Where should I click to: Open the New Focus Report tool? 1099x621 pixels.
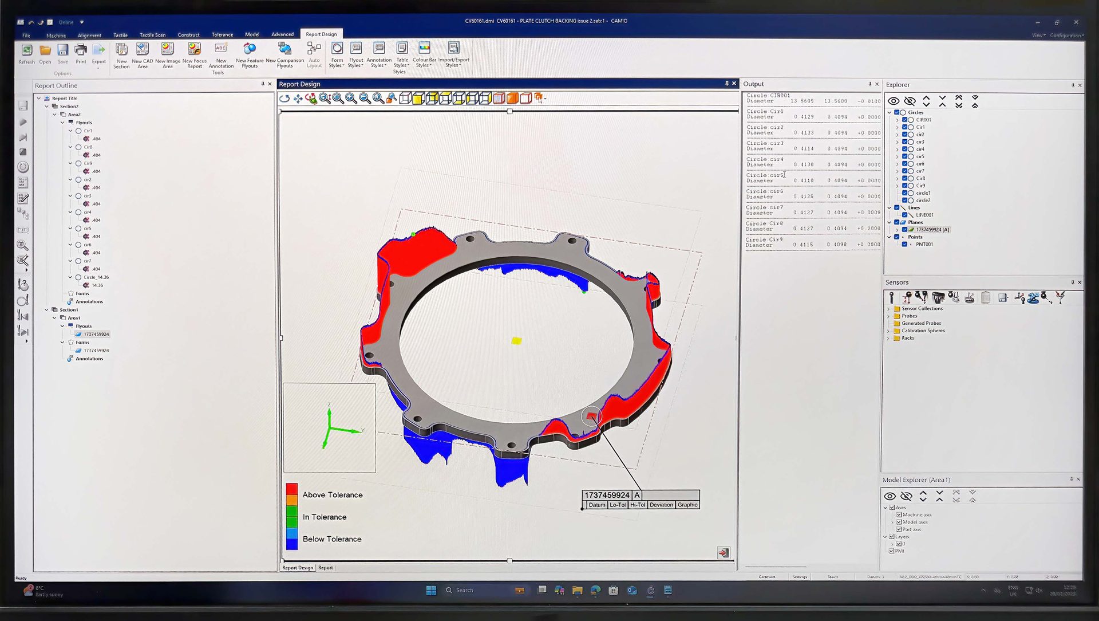tap(194, 57)
